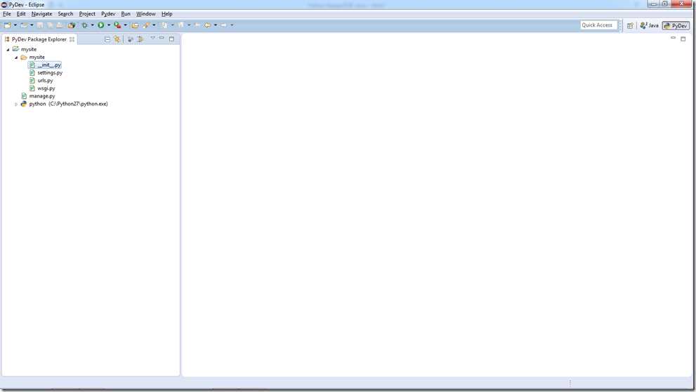This screenshot has width=696, height=392.
Task: Click the Back navigation yellow arrow
Action: pyautogui.click(x=207, y=25)
